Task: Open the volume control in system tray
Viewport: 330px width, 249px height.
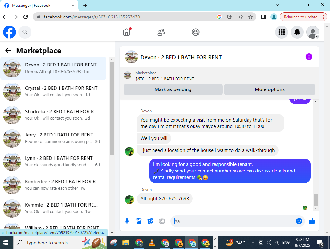Action: [269, 243]
